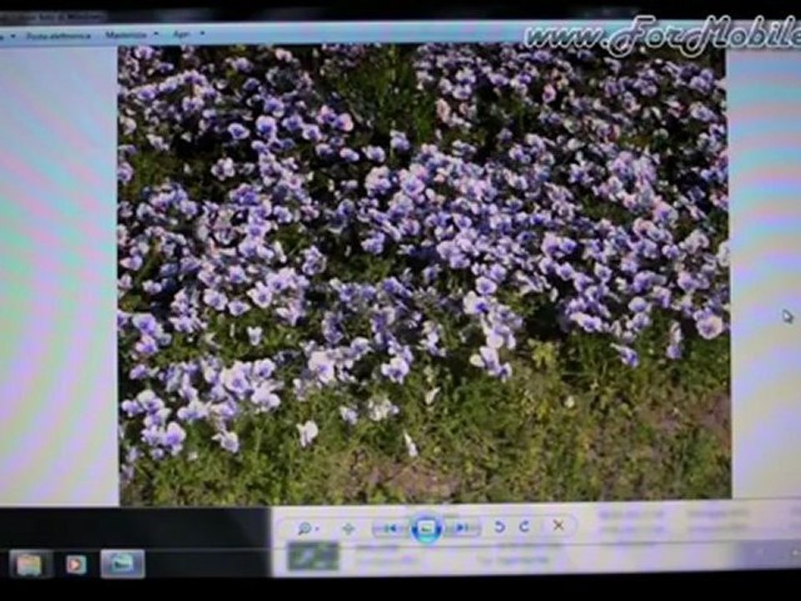Open Windows Explorer from the taskbar
Screen dimensions: 801x601
[29, 564]
